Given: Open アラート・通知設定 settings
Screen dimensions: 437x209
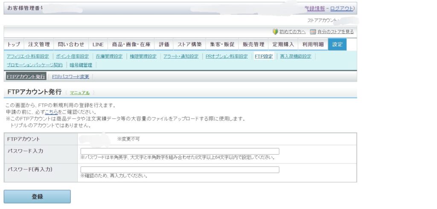Looking at the screenshot, I should coord(181,56).
